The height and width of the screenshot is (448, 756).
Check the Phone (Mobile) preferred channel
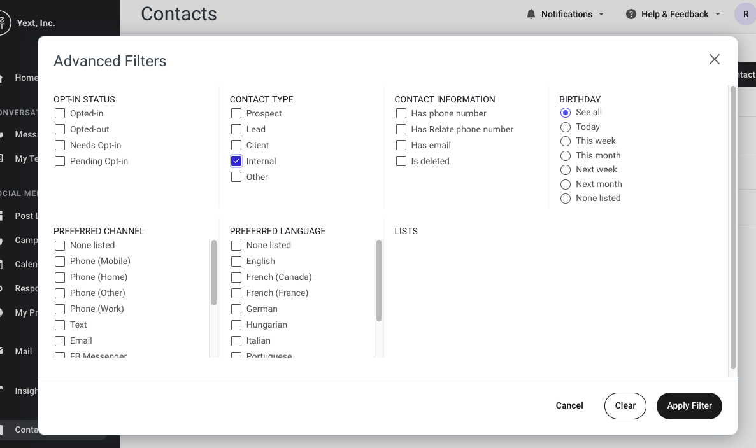click(60, 261)
